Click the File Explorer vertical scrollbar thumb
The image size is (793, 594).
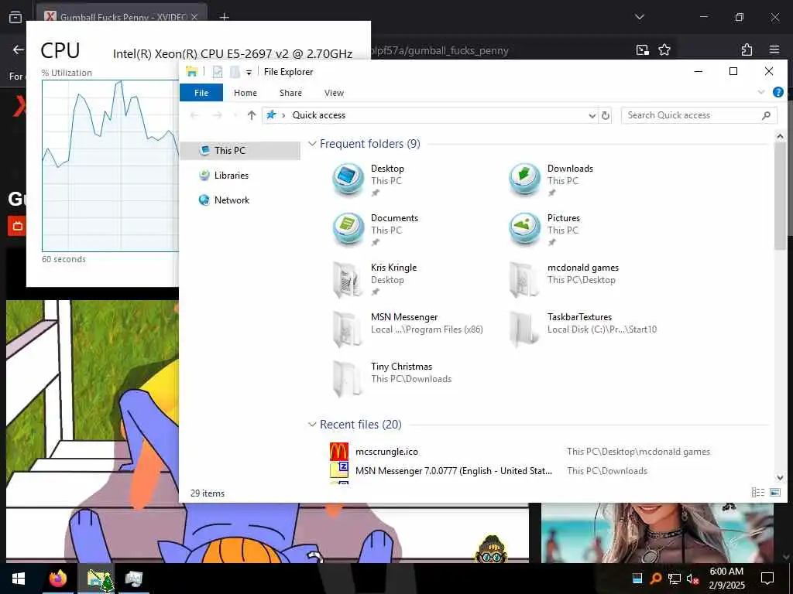coord(780,196)
